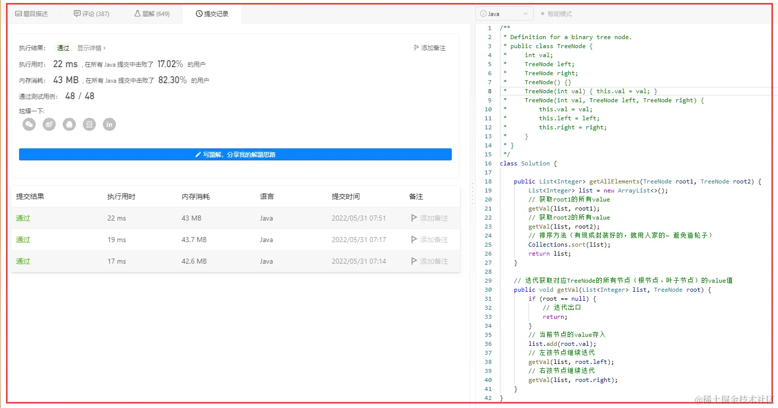Click the 内存消耗 column header
Screen dimensions: 778x408
point(196,196)
